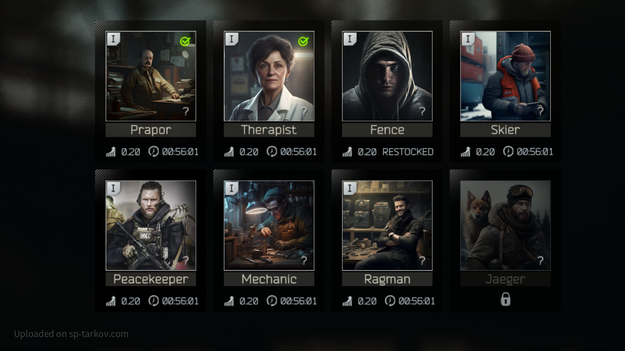
Task: Click the RESTOCKED status text under Fence
Action: 408,152
